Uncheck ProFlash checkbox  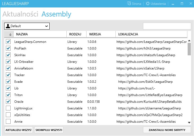coord(8,48)
